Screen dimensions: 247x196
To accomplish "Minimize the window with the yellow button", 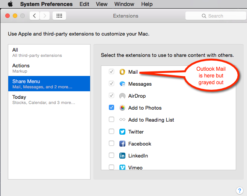I will (x=15, y=16).
